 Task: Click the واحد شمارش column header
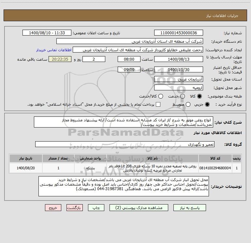[90, 158]
